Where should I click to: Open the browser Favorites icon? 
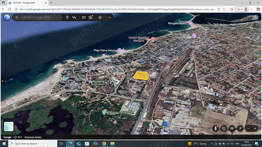pyautogui.click(x=232, y=9)
